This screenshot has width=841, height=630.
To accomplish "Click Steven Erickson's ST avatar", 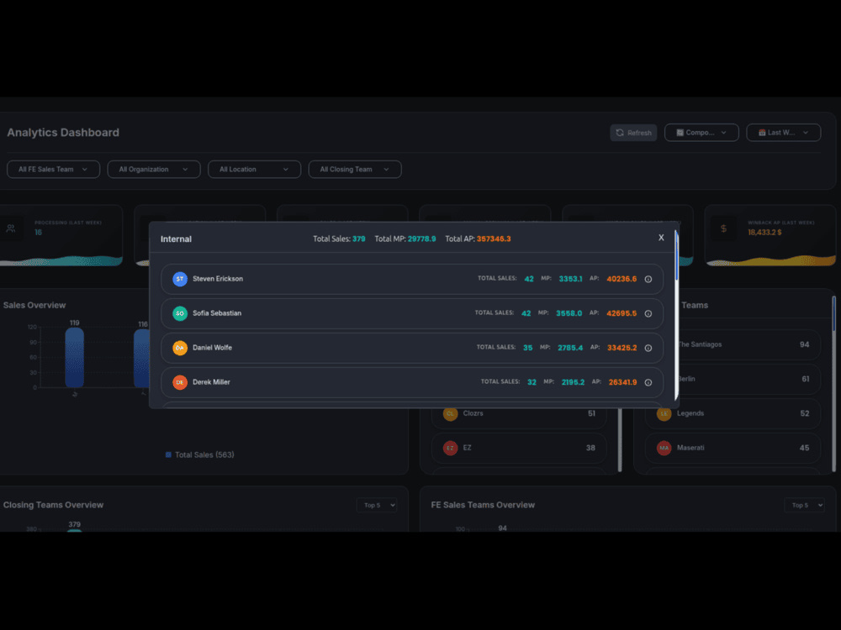I will coord(180,279).
